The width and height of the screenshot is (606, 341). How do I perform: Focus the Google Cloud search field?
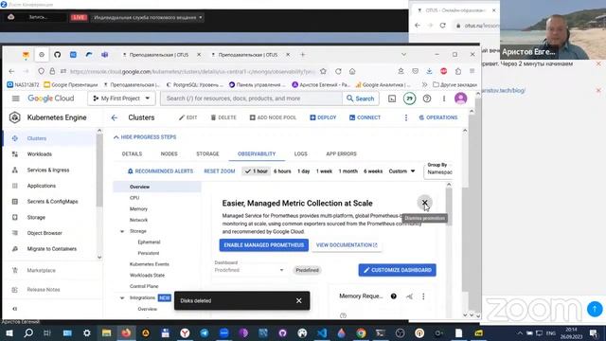pos(252,99)
